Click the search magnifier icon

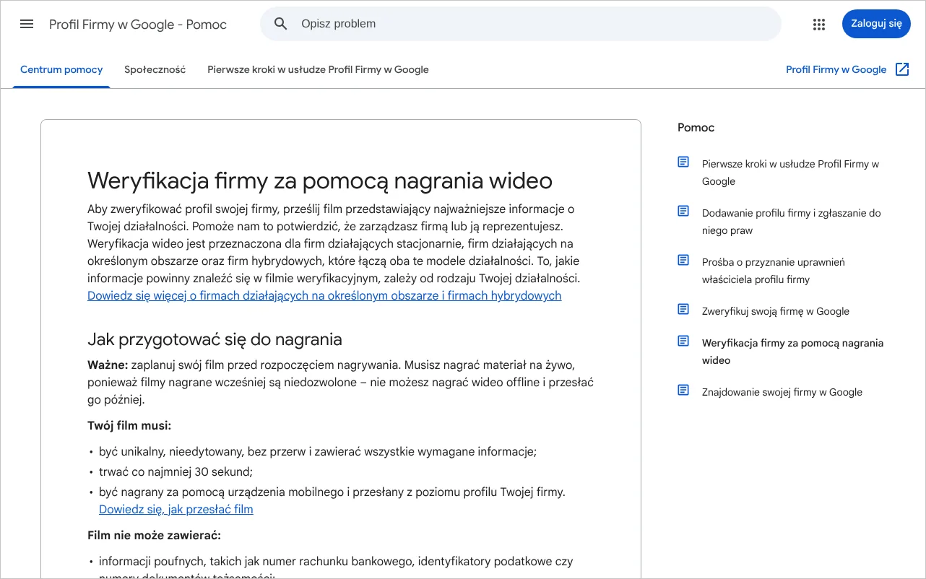pos(281,24)
